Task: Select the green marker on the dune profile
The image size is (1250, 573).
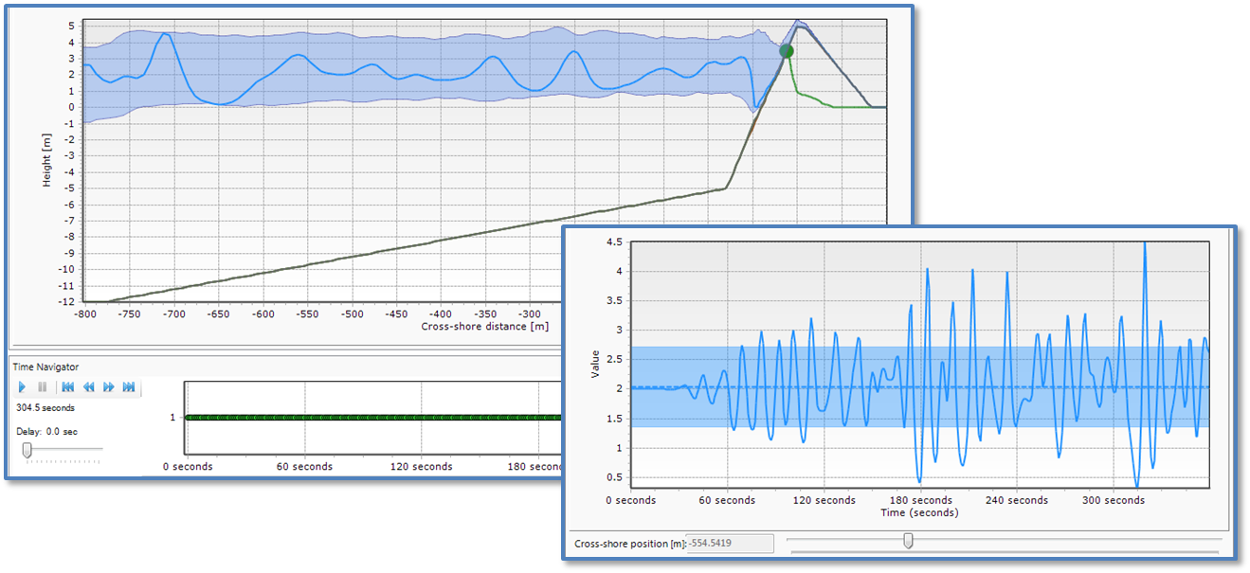Action: pyautogui.click(x=786, y=51)
